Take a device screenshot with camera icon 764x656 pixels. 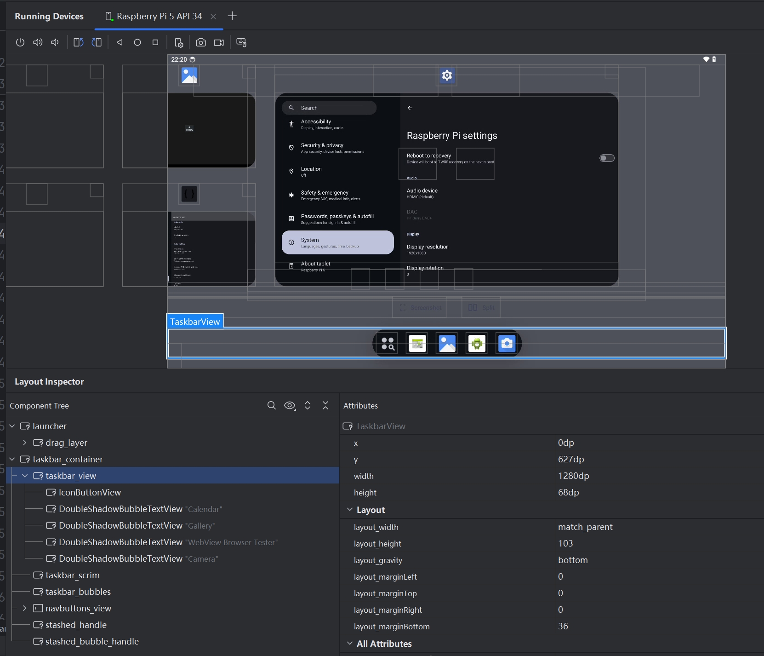201,42
